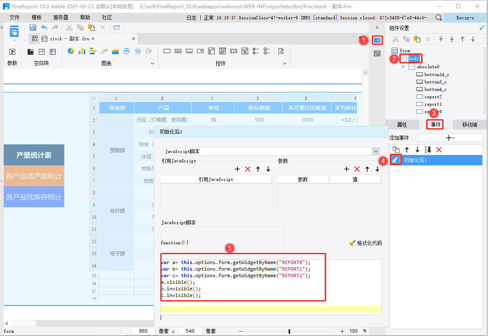
Task: Pick the radar chart icon
Action: (138, 51)
